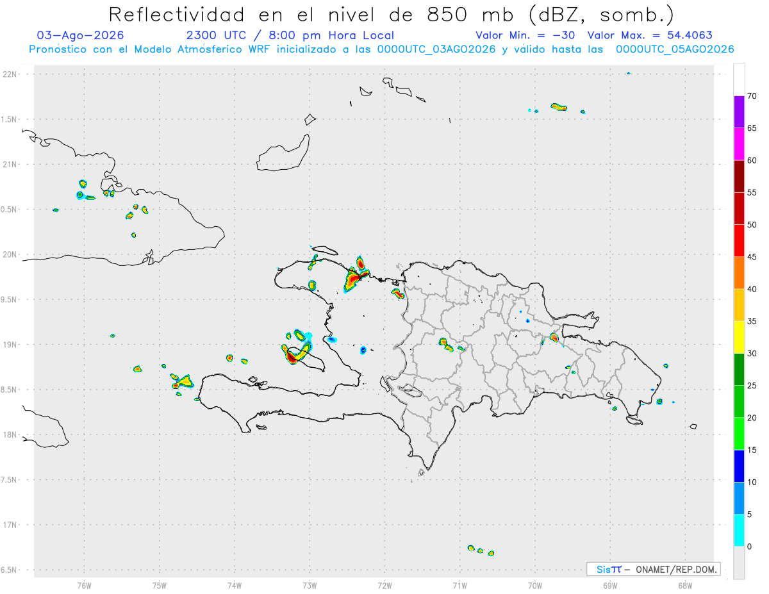Click the '8.5N' latitude tick label

tap(10, 390)
